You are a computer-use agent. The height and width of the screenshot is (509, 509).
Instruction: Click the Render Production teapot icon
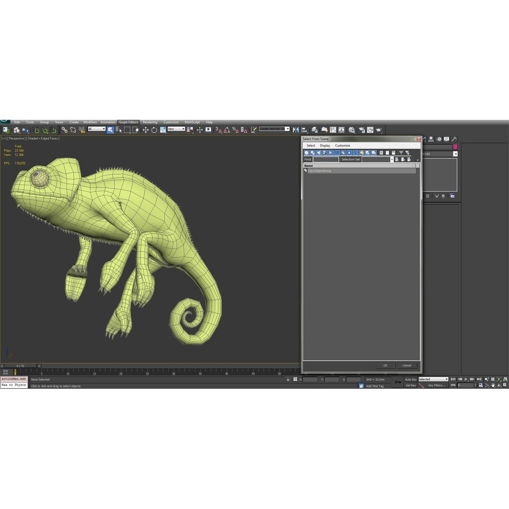pos(378,130)
